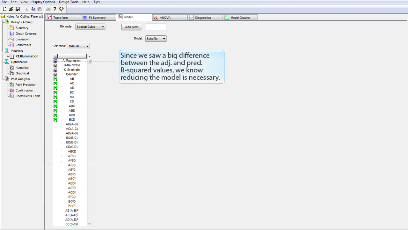
Task: Open the File menu
Action: tap(4, 2)
